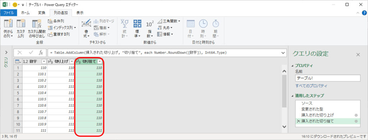Collapse the 適用したステップ section

[293, 96]
